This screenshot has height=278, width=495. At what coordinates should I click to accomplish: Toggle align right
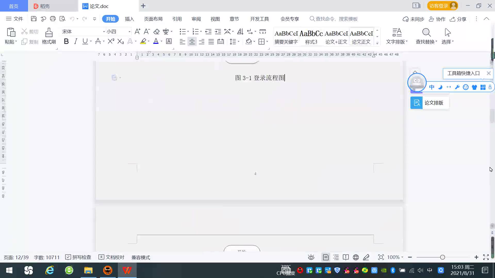[x=202, y=41]
